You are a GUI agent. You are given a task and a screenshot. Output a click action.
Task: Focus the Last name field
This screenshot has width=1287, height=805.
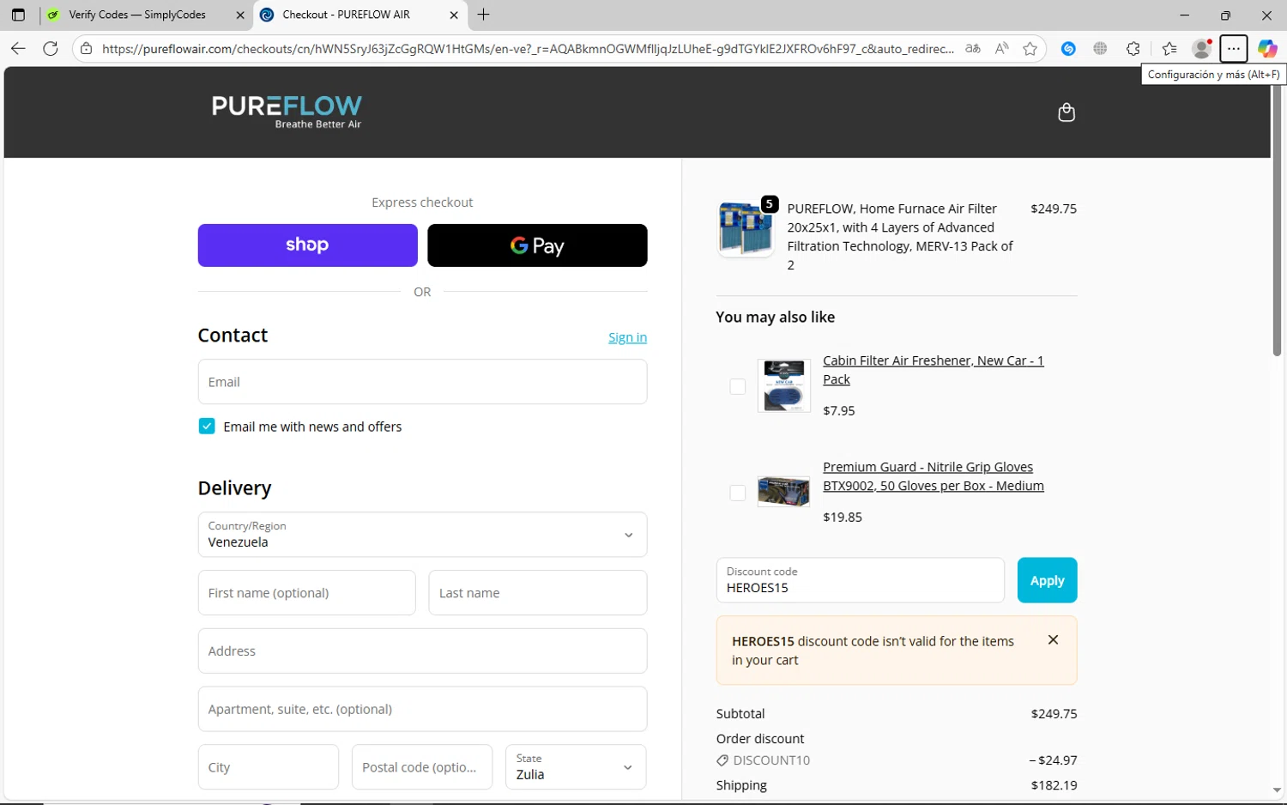tap(537, 593)
